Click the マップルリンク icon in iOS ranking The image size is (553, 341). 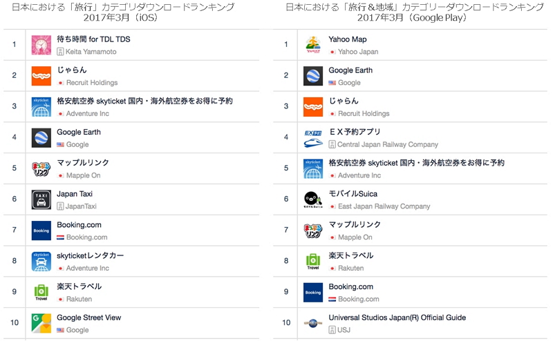(41, 168)
